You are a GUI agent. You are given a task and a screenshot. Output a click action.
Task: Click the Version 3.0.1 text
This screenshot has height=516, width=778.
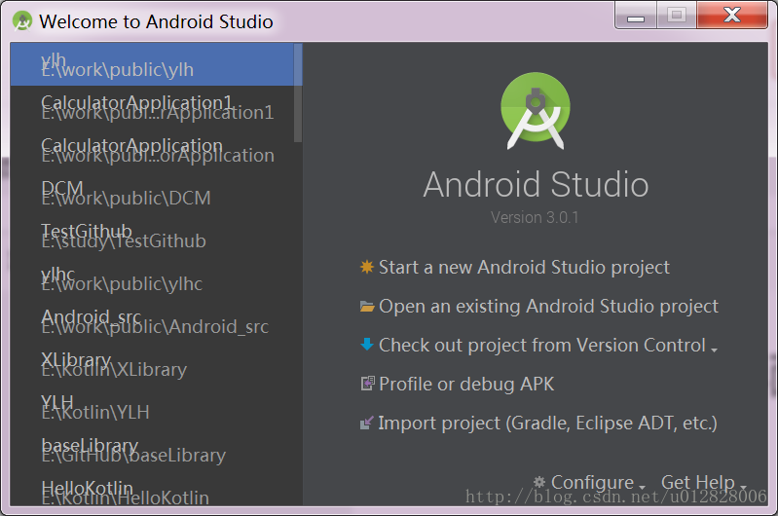535,217
